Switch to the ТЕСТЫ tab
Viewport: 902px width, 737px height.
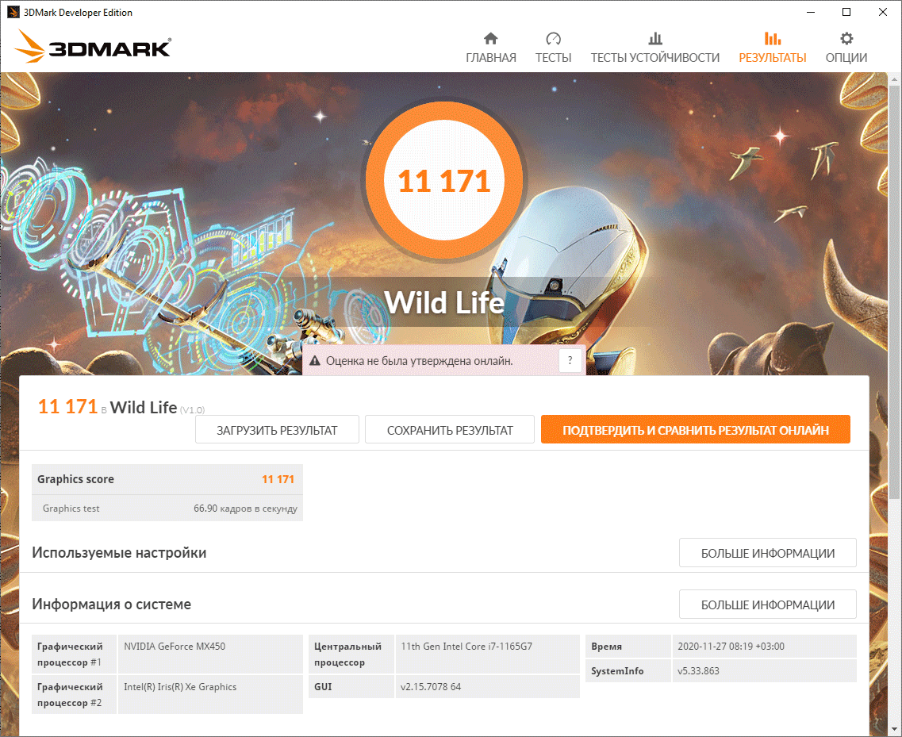pos(553,48)
